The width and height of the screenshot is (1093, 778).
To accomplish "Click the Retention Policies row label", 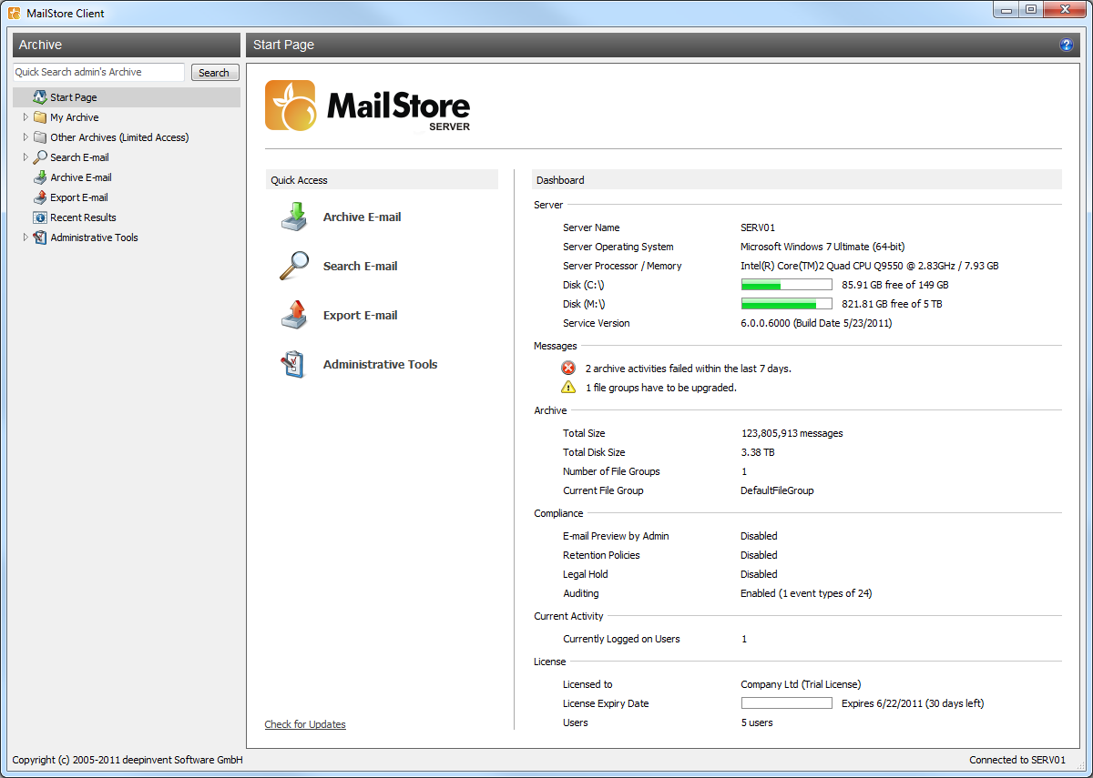I will pos(601,555).
